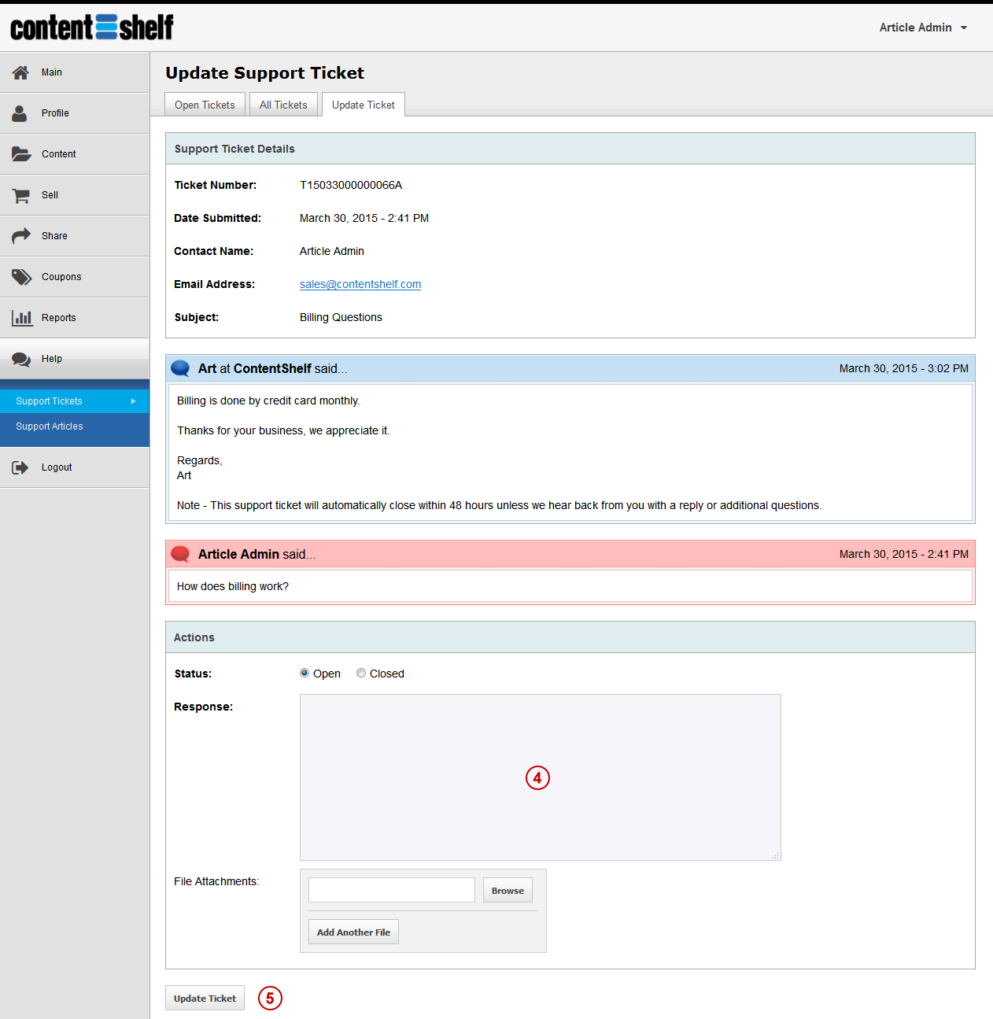Image resolution: width=993 pixels, height=1019 pixels.
Task: Click the Date Submitted value March 30, 2015 - 2:41 PM
Action: [364, 218]
